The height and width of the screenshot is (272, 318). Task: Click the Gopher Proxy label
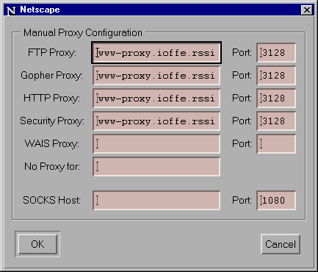pyautogui.click(x=51, y=76)
